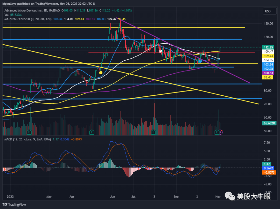Click the blue 0.3642 MACD axis label

(x=268, y=168)
